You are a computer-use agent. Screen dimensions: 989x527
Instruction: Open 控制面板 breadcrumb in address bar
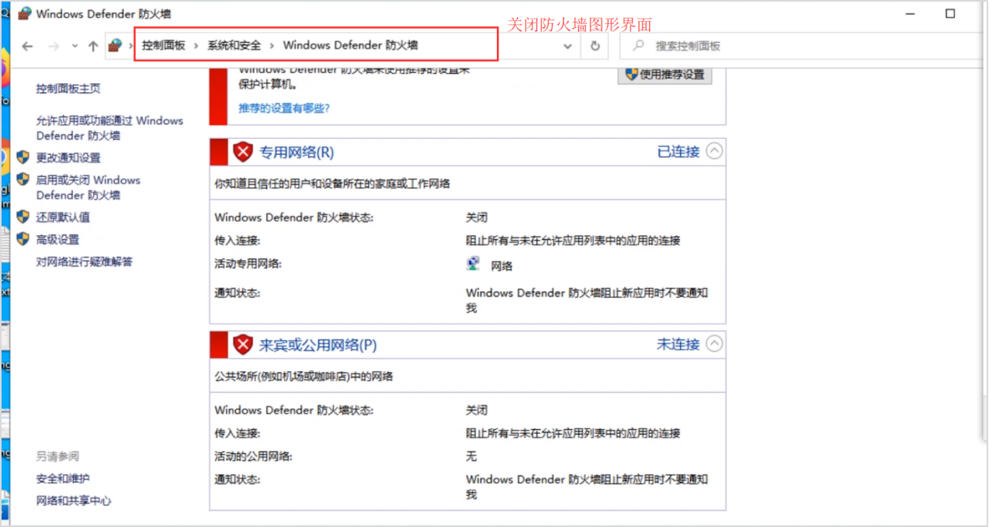(164, 46)
